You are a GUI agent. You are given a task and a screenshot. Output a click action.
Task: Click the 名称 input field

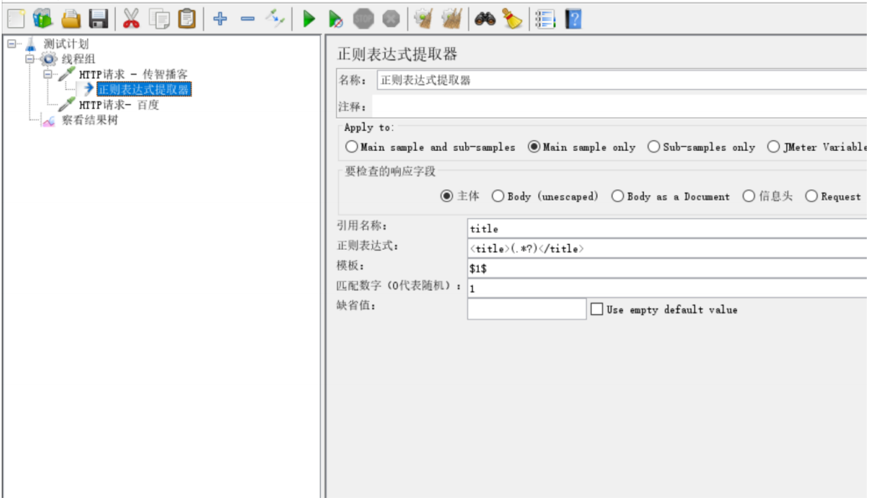(x=621, y=80)
